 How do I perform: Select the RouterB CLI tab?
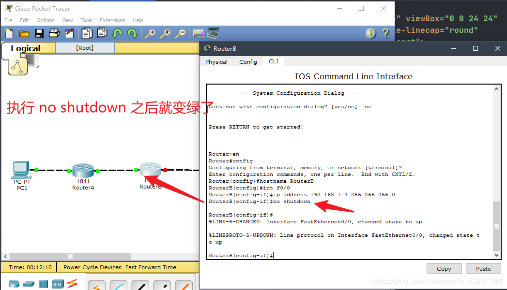click(274, 61)
